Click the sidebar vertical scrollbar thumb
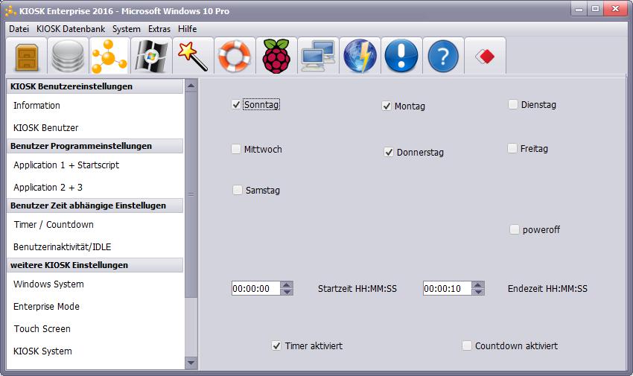This screenshot has height=376, width=633. coord(191,195)
